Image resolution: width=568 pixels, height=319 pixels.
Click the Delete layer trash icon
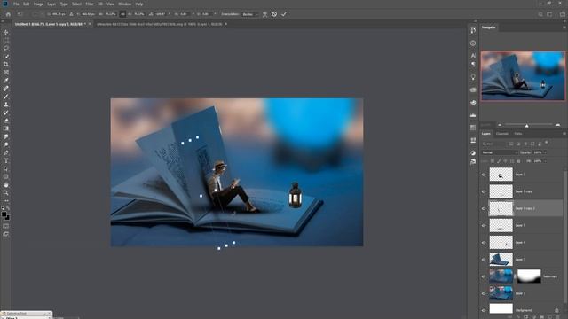pyautogui.click(x=558, y=317)
